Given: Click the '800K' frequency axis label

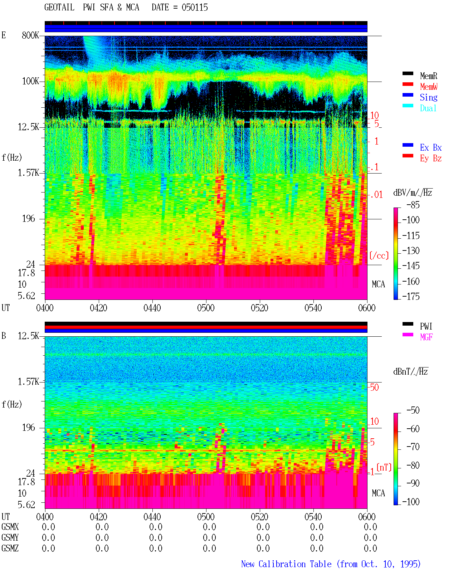Looking at the screenshot, I should [x=30, y=35].
